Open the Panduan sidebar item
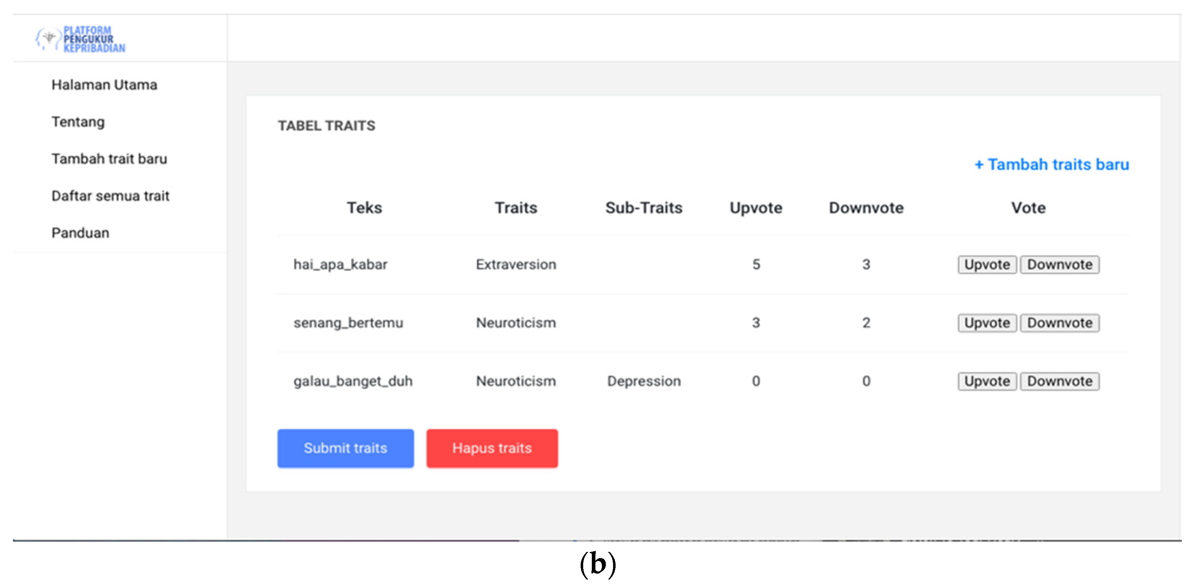Image resolution: width=1193 pixels, height=588 pixels. click(80, 233)
